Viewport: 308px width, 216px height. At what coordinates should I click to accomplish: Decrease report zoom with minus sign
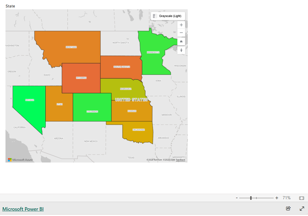pyautogui.click(x=237, y=198)
